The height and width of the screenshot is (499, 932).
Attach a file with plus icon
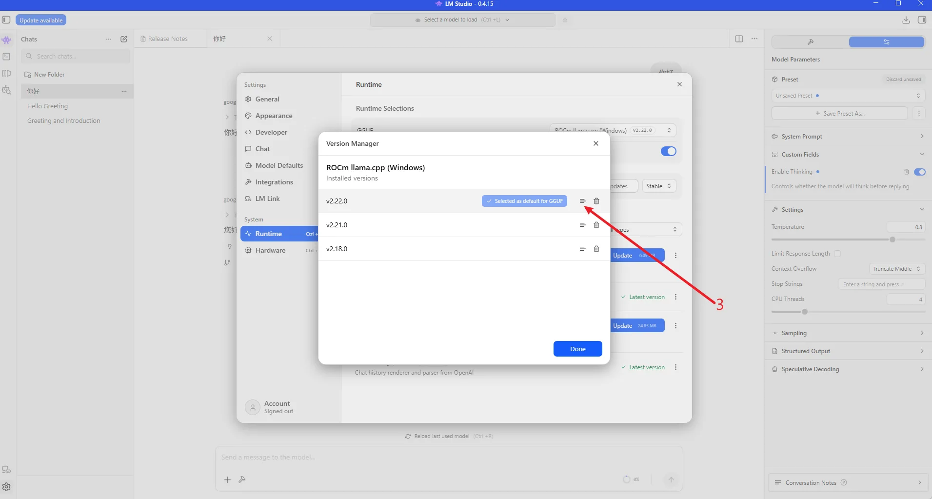pos(227,479)
